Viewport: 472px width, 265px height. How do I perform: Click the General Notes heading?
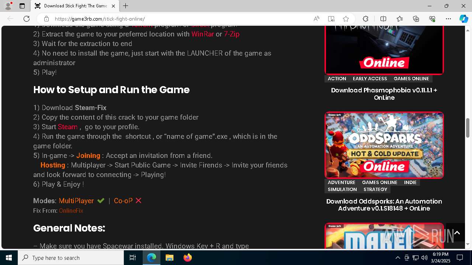[69, 228]
